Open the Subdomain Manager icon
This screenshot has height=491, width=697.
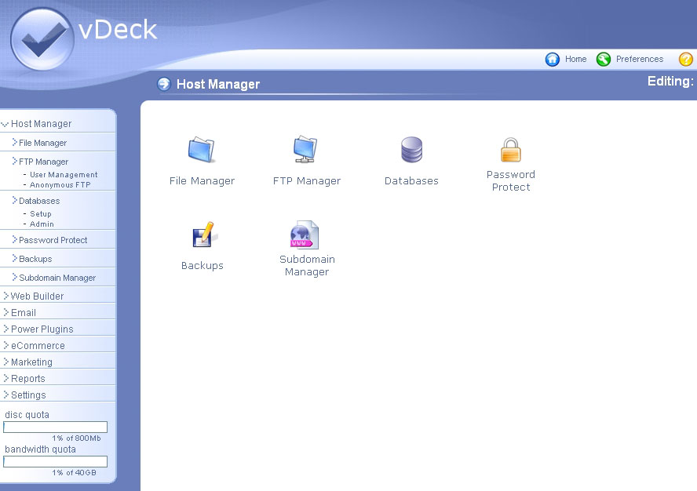pos(305,235)
